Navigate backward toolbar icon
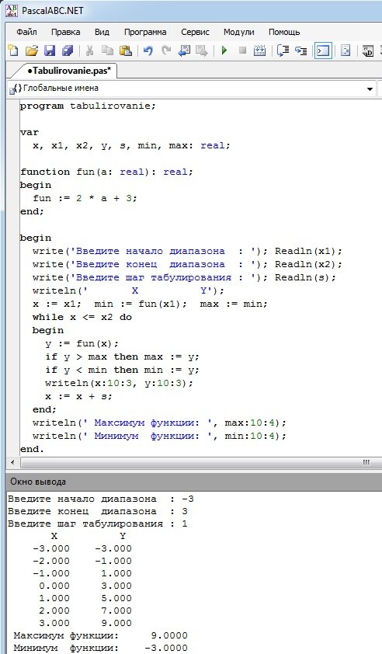Image resolution: width=382 pixels, height=654 pixels. coord(184,51)
